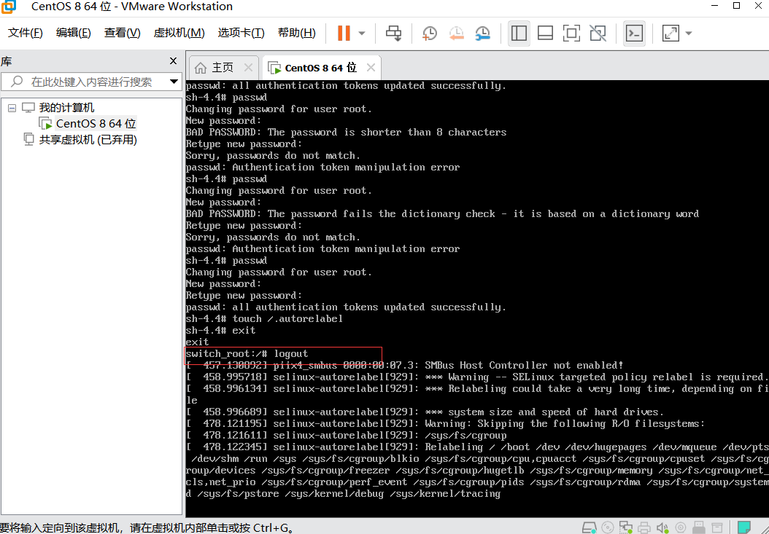Click the search magnifier icon in library
The height and width of the screenshot is (534, 769).
pyautogui.click(x=17, y=82)
